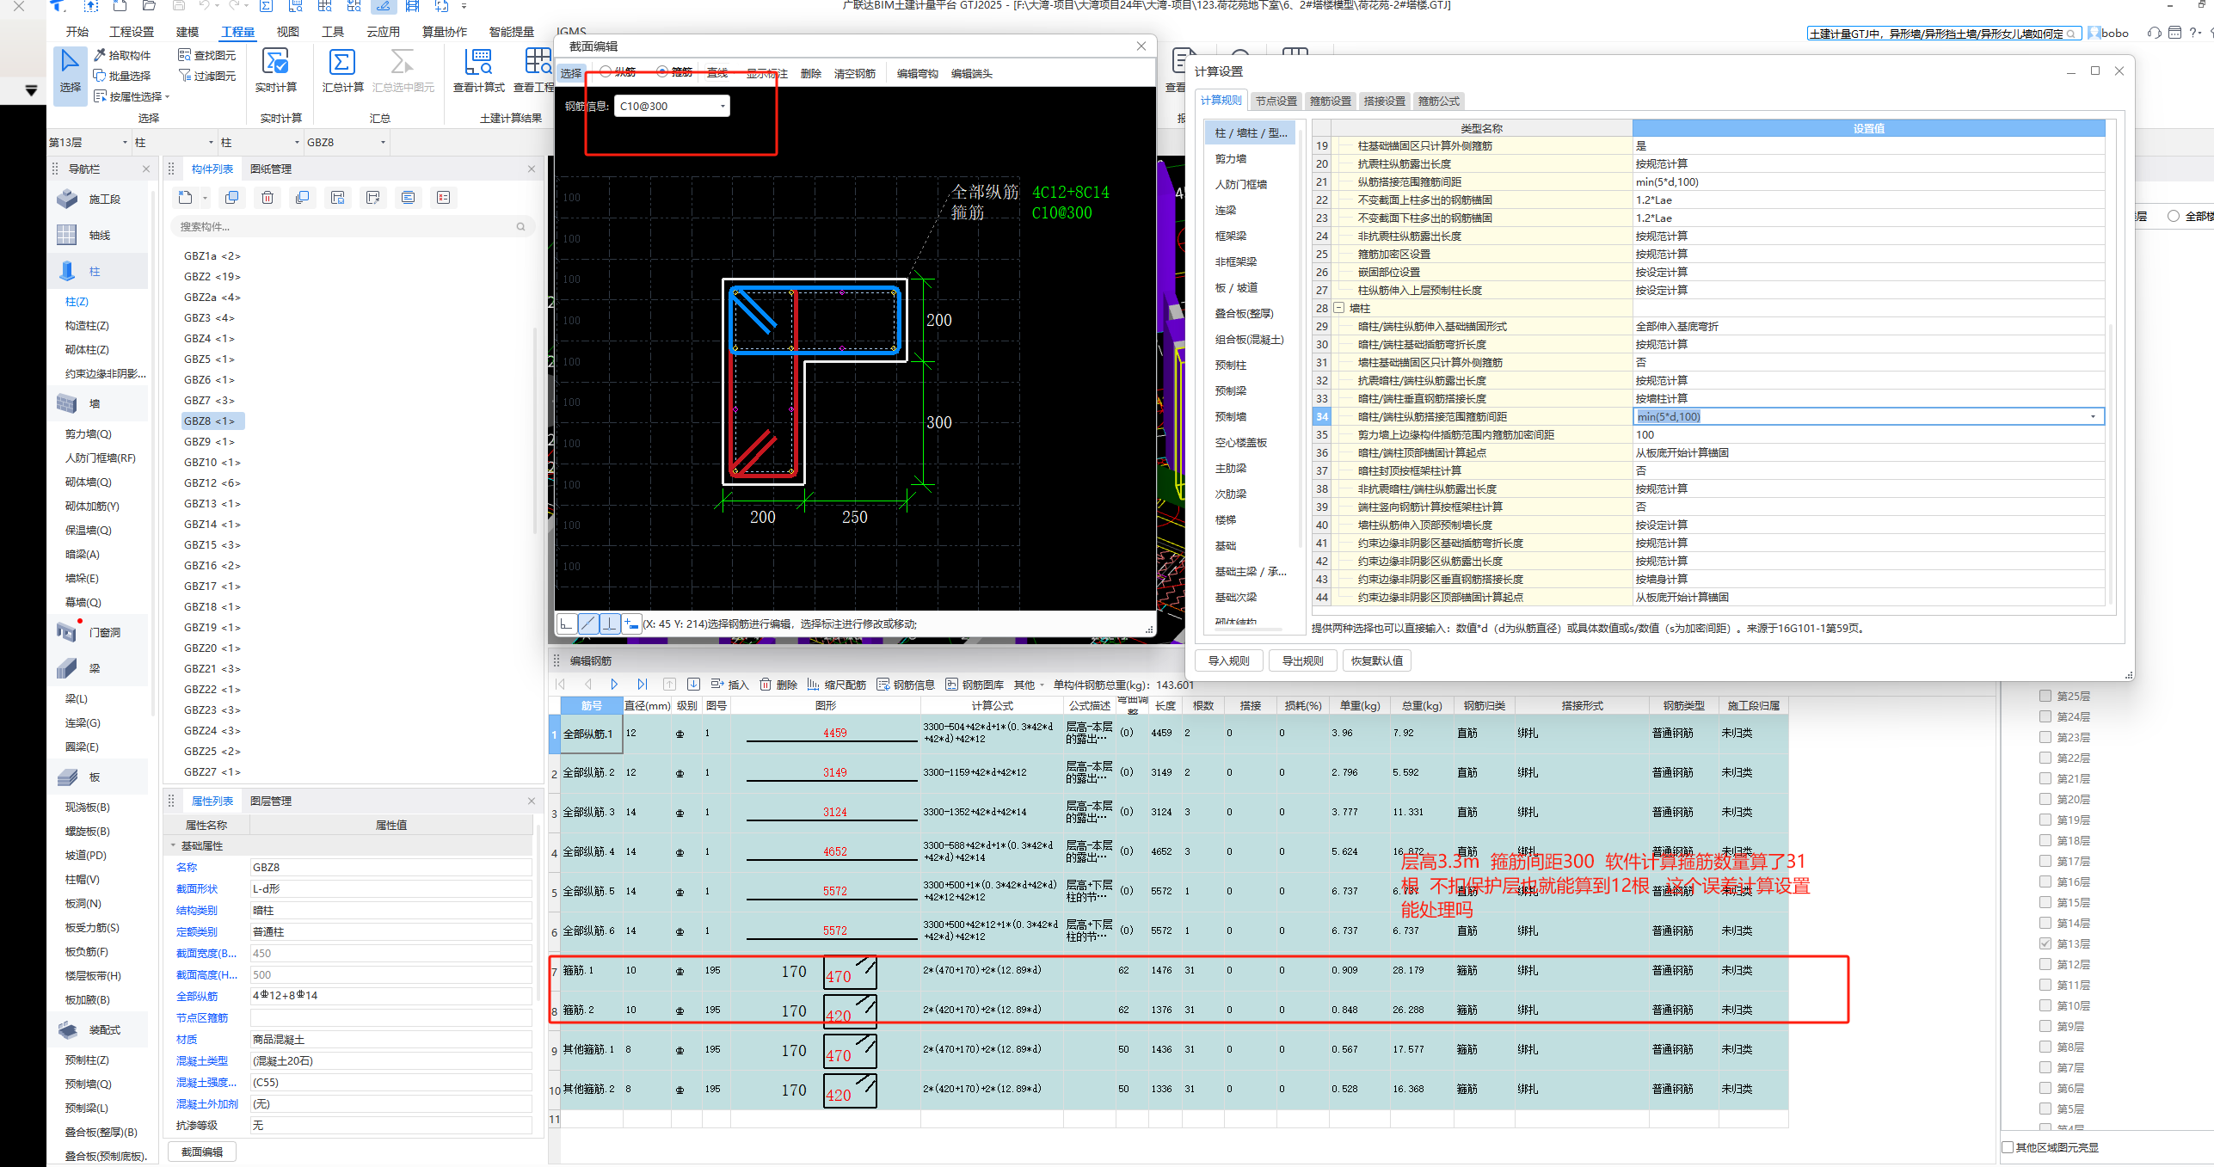Open GBZ8 component dropdown

383,143
